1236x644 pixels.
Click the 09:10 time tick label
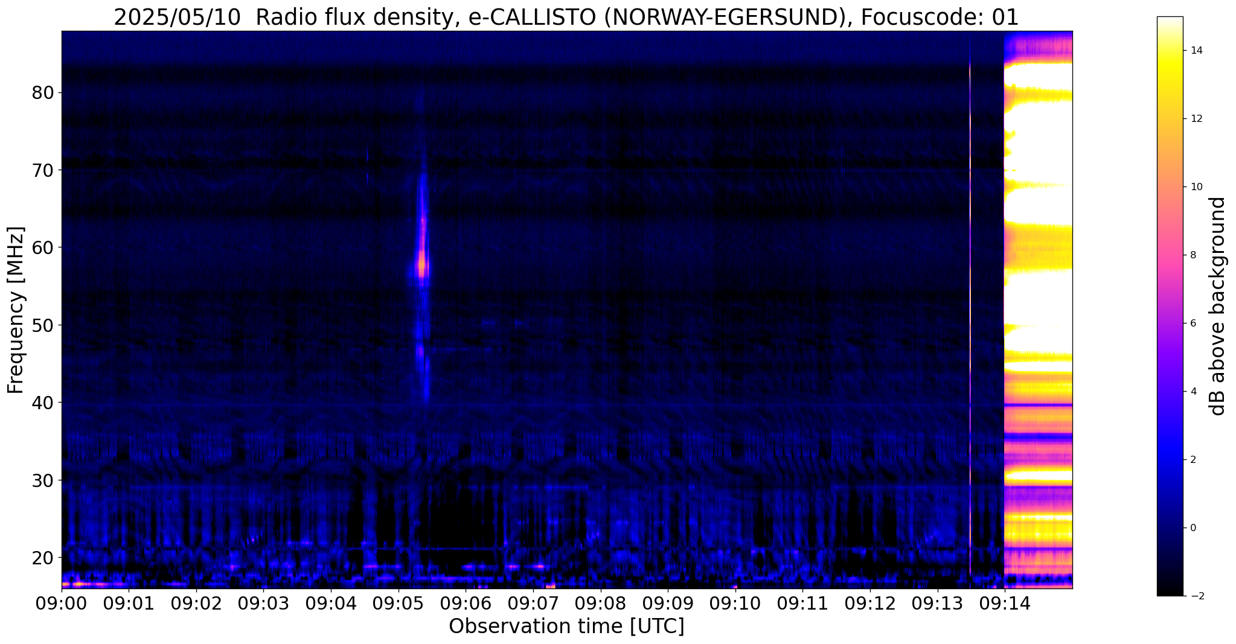tap(735, 602)
